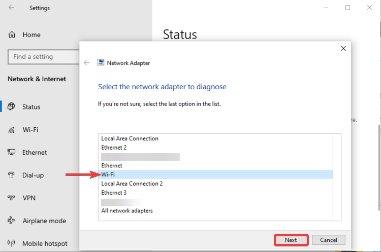Go back using Settings window arrow

[12, 8]
